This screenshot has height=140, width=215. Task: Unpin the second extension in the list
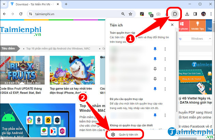tap(155, 59)
